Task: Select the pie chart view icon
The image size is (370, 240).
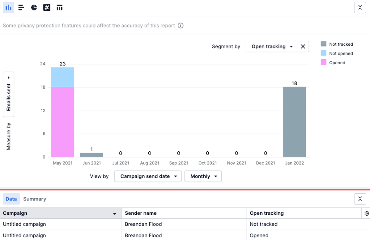Action: (x=34, y=7)
